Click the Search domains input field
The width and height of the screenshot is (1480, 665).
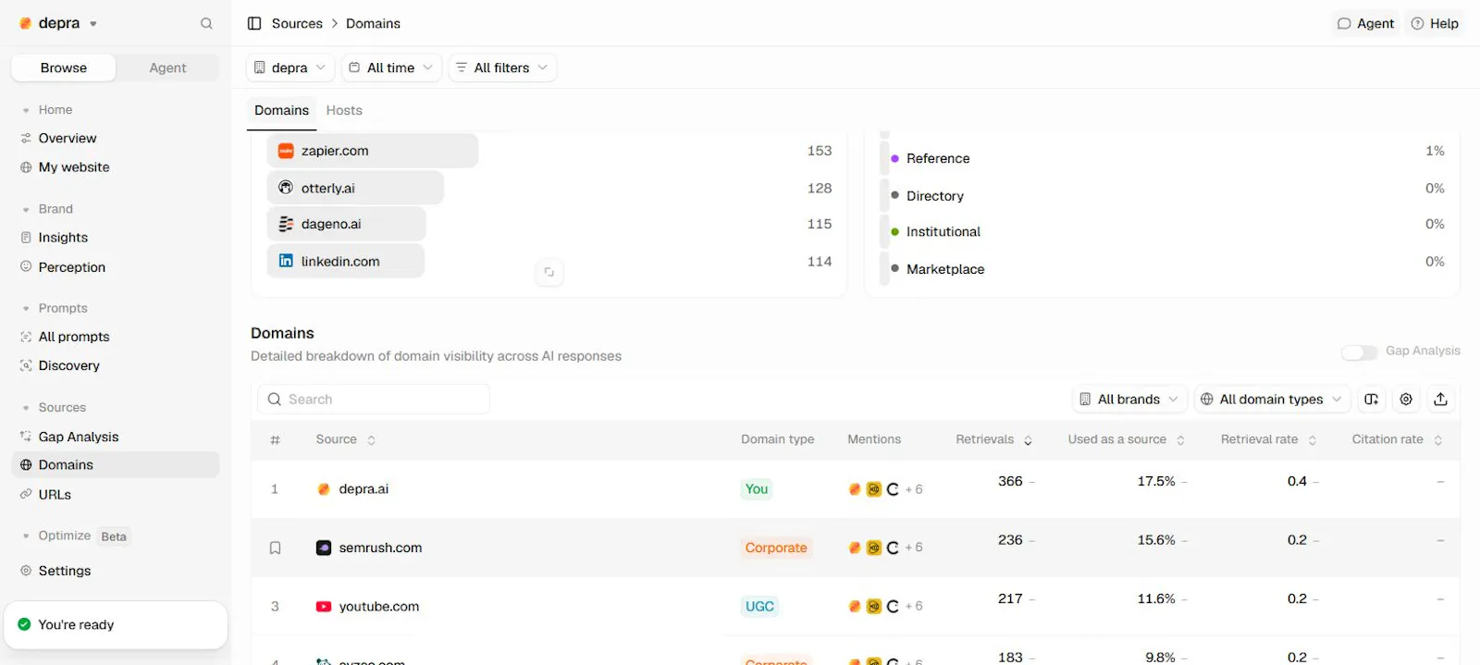pos(374,400)
